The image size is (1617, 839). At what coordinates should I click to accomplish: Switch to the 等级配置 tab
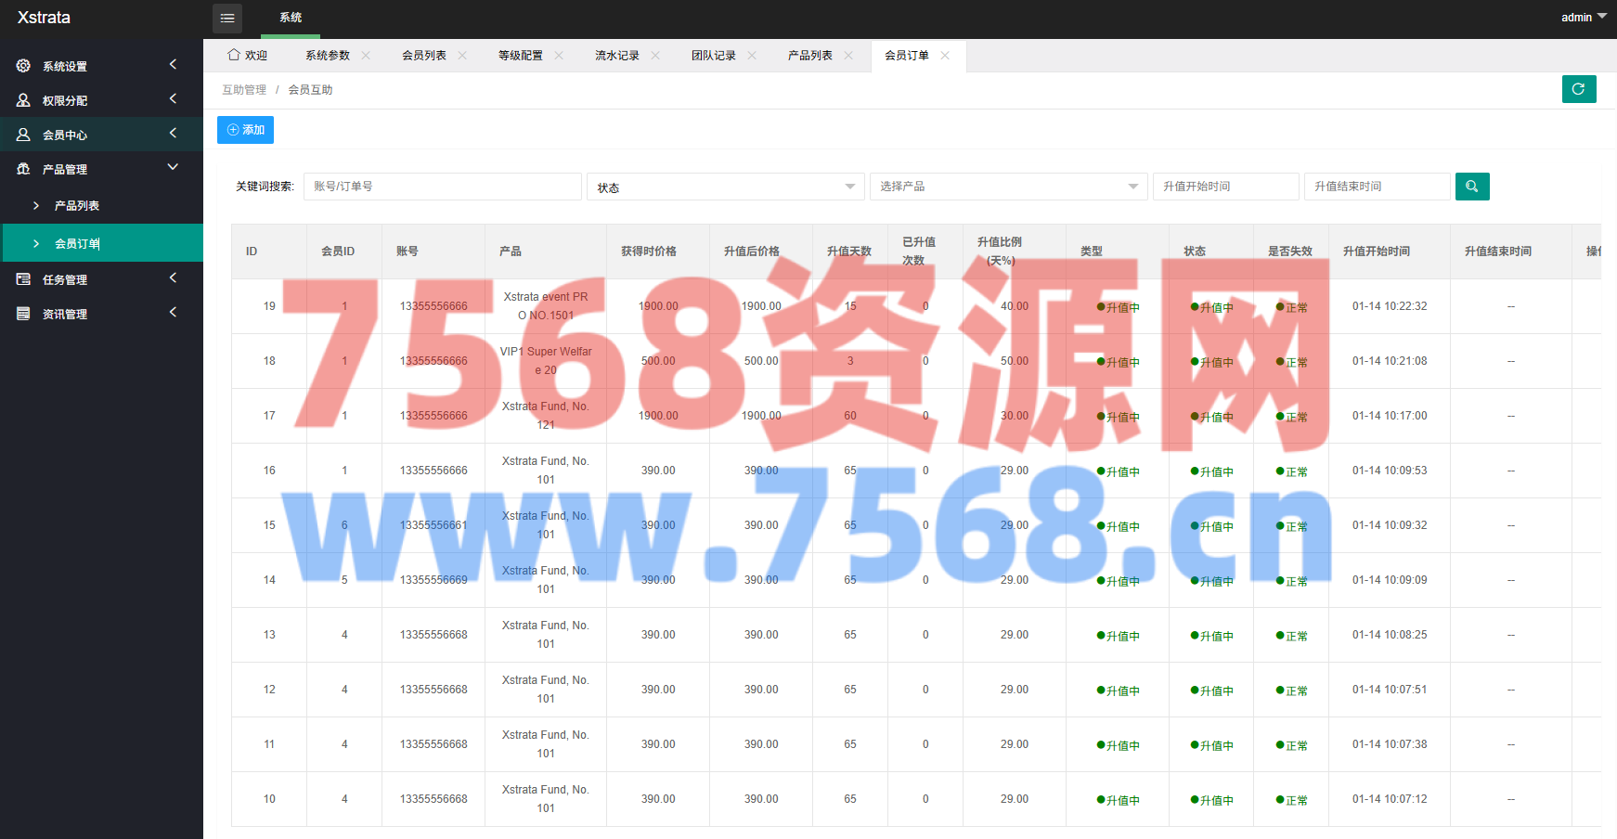tap(520, 56)
